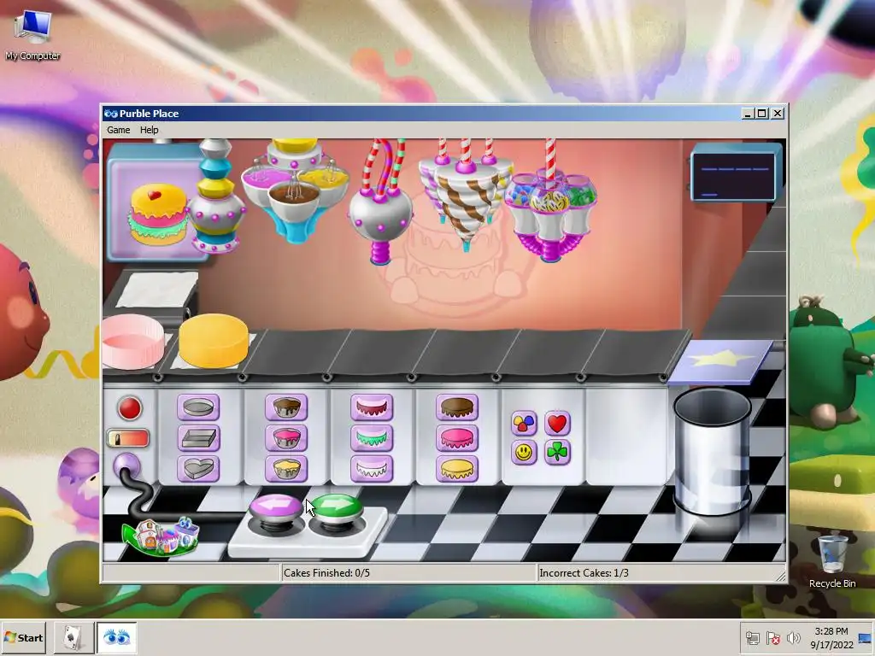Select the square cake pan

[198, 438]
